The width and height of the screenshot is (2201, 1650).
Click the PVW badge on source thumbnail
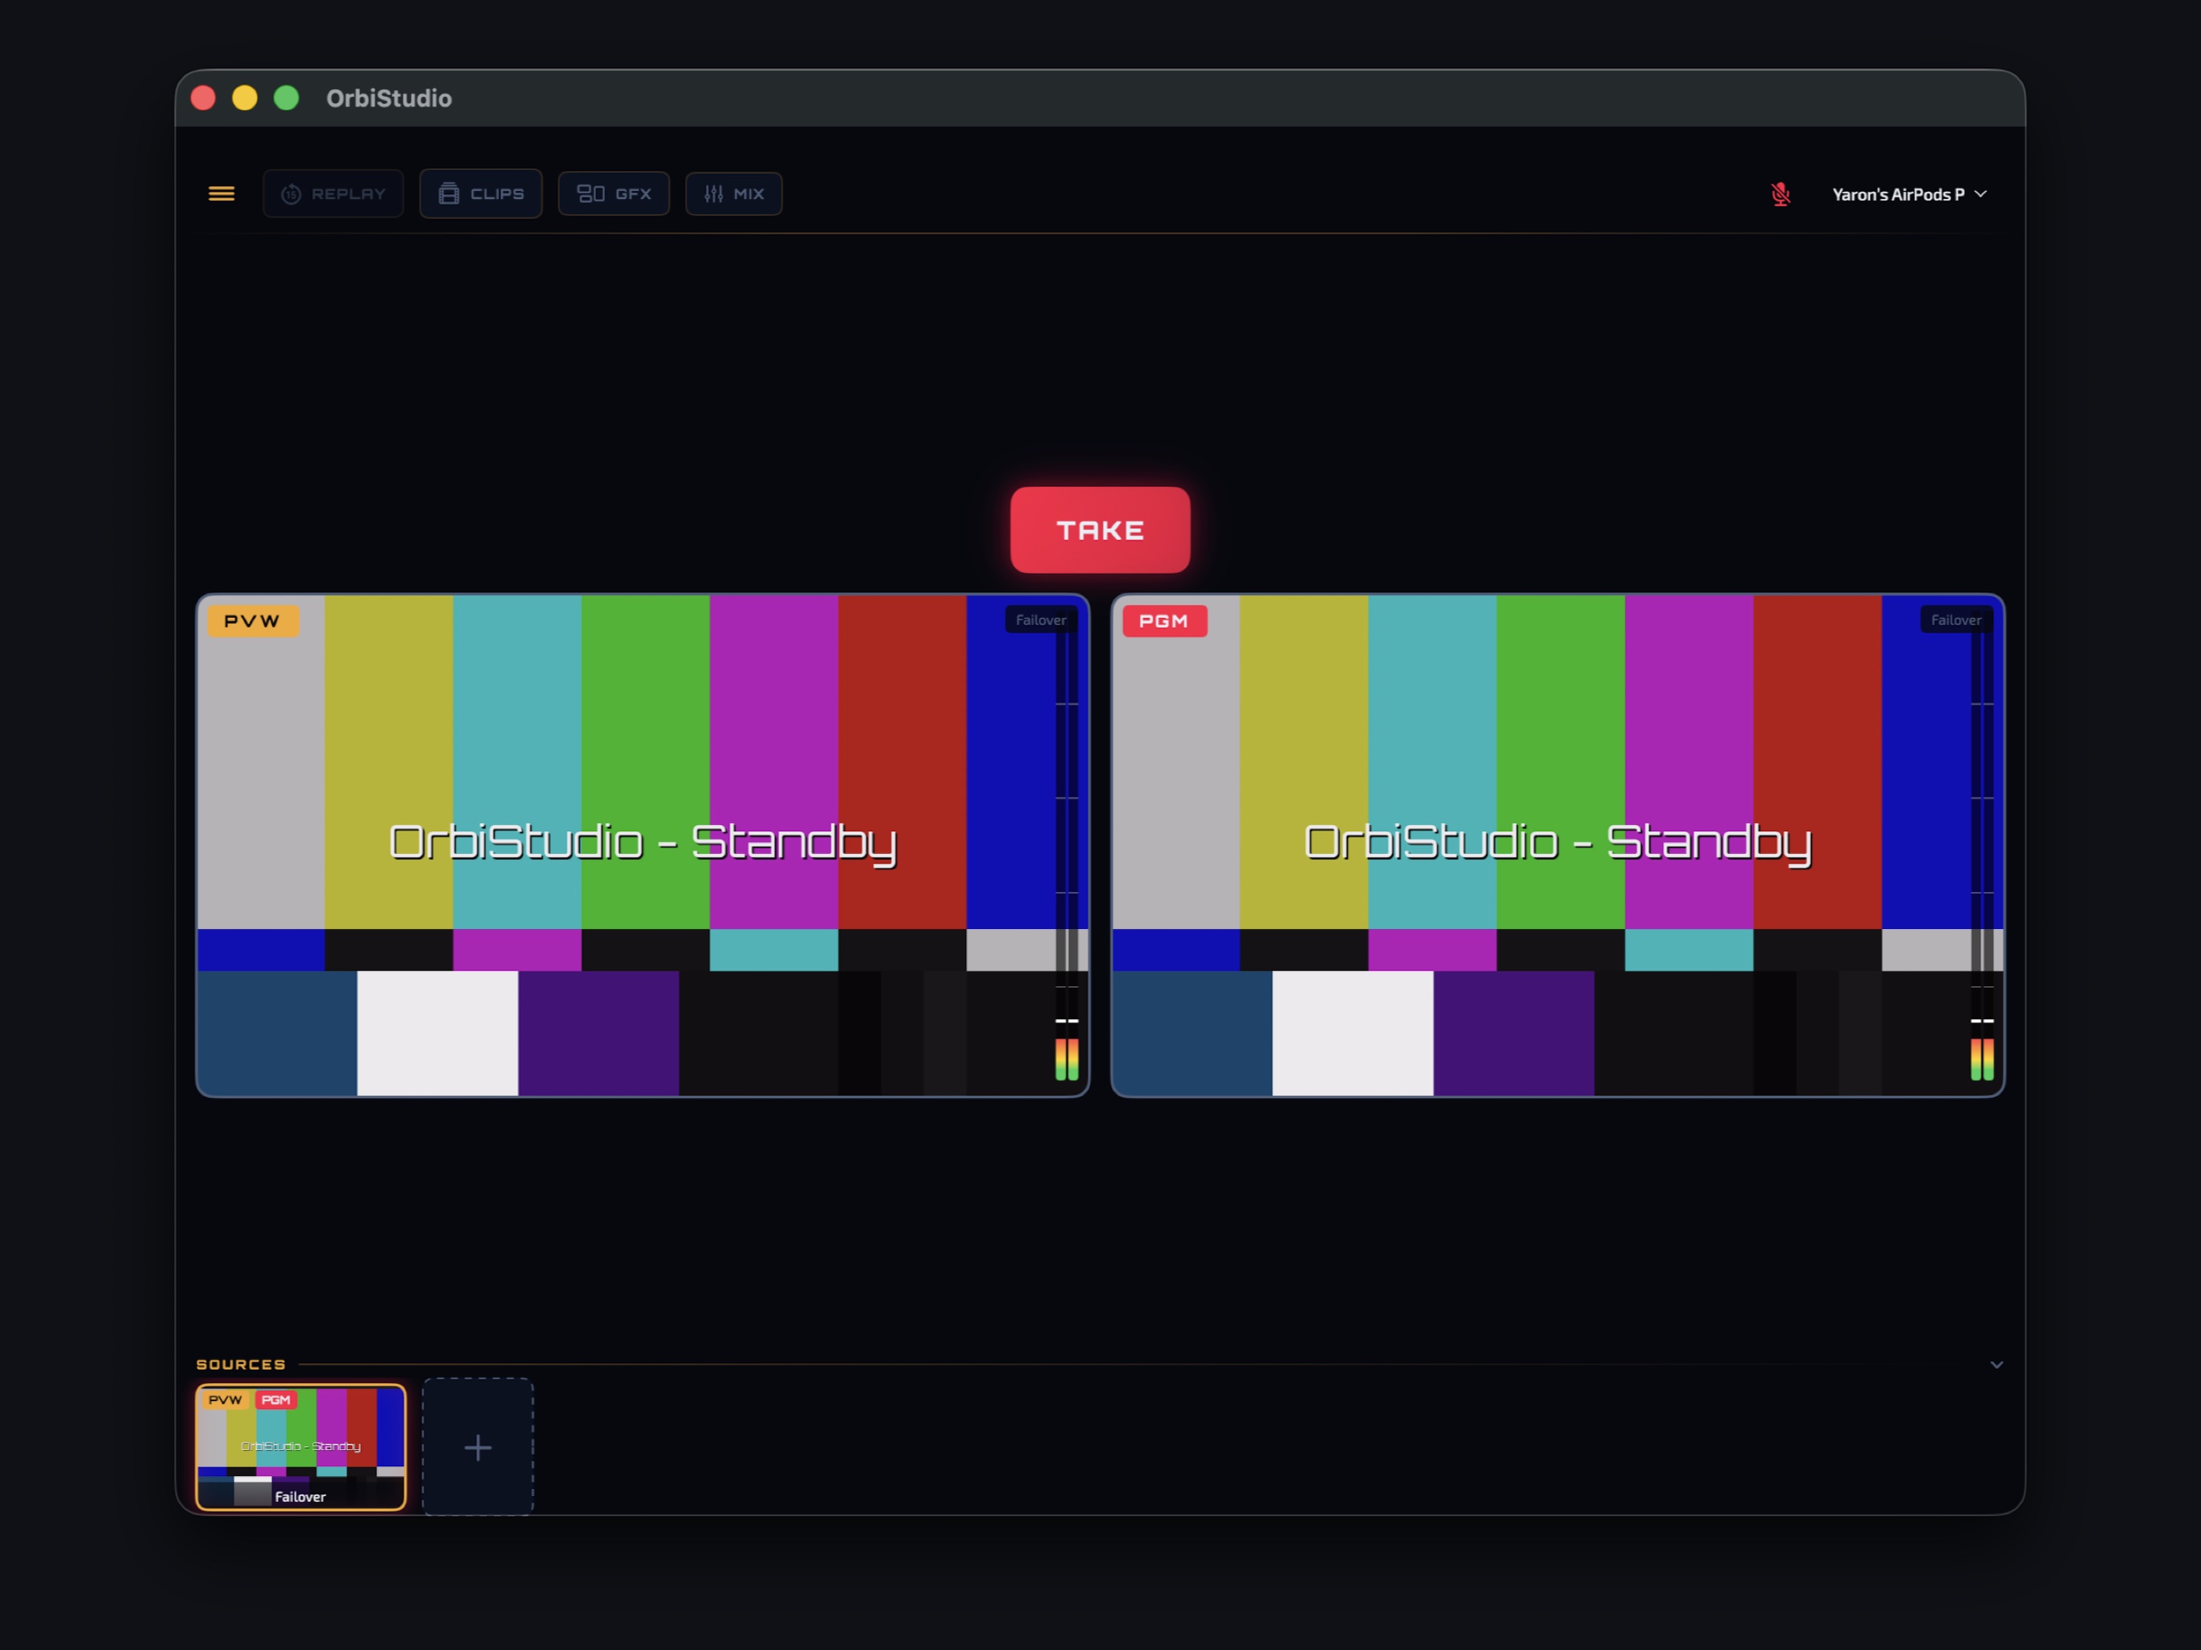click(x=225, y=1400)
